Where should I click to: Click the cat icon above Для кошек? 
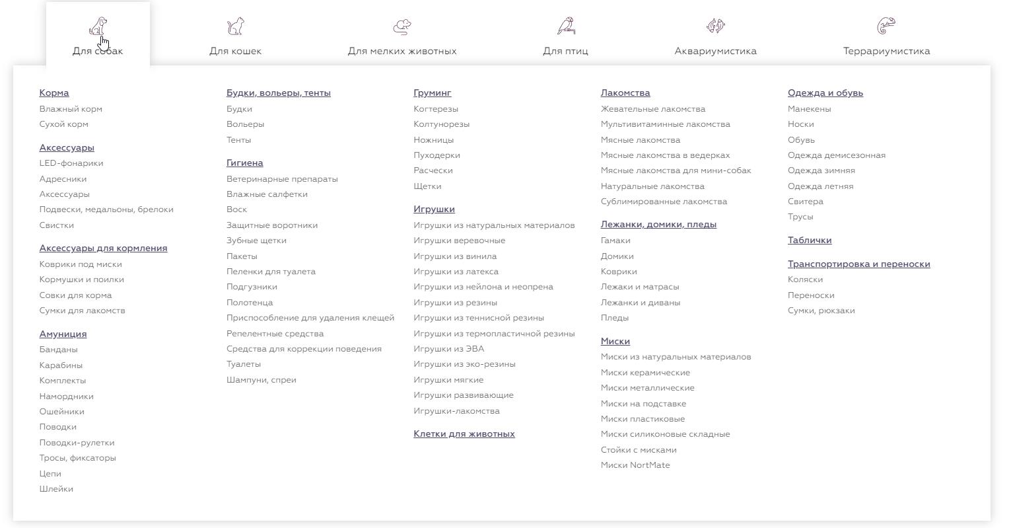pos(235,26)
